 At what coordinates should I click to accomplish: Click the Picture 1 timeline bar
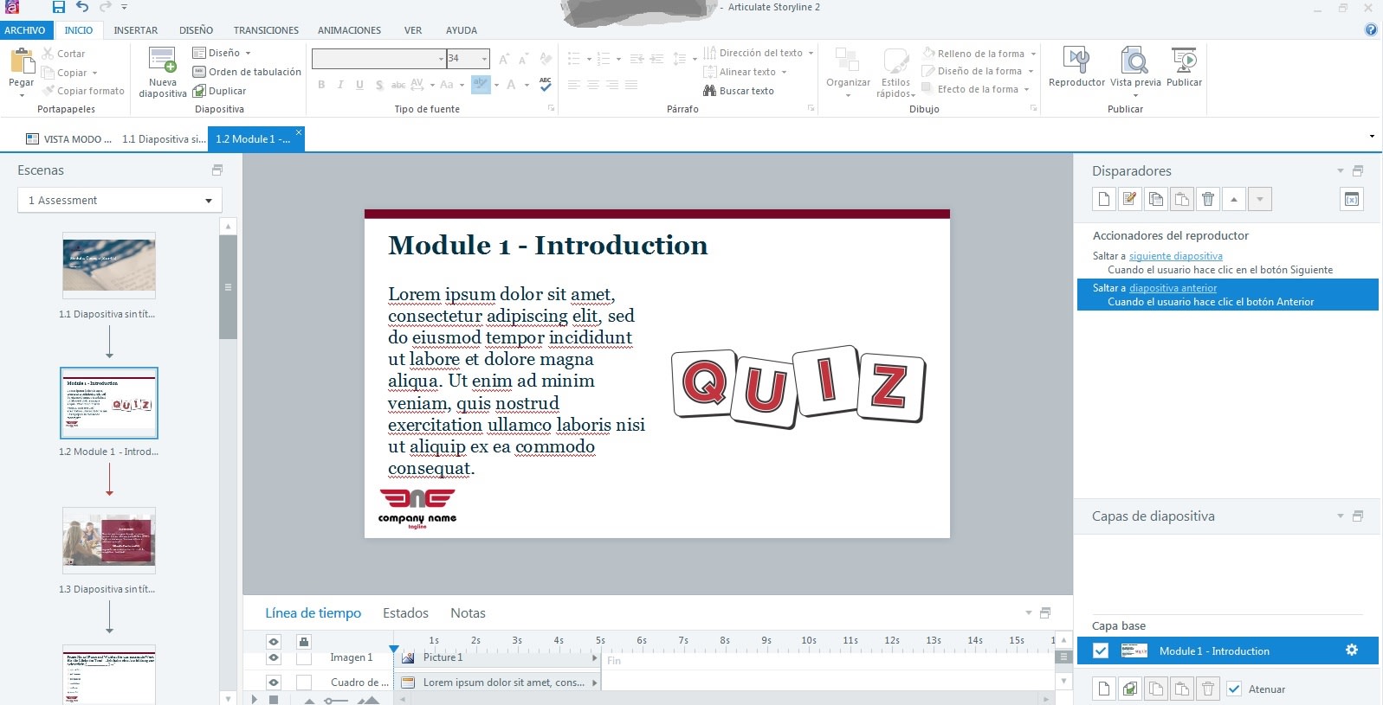click(x=497, y=658)
